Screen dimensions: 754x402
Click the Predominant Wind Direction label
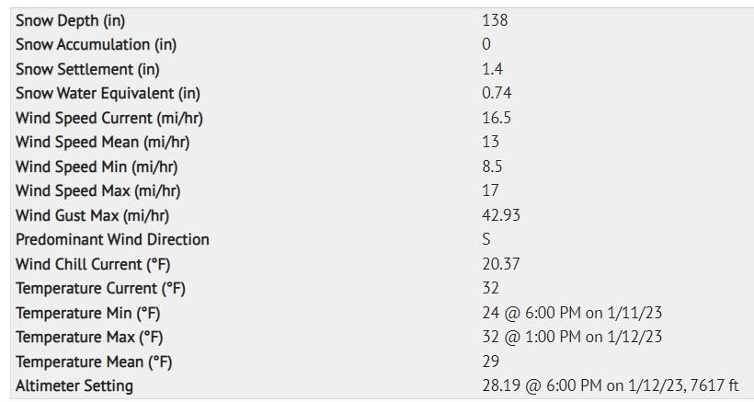(112, 239)
